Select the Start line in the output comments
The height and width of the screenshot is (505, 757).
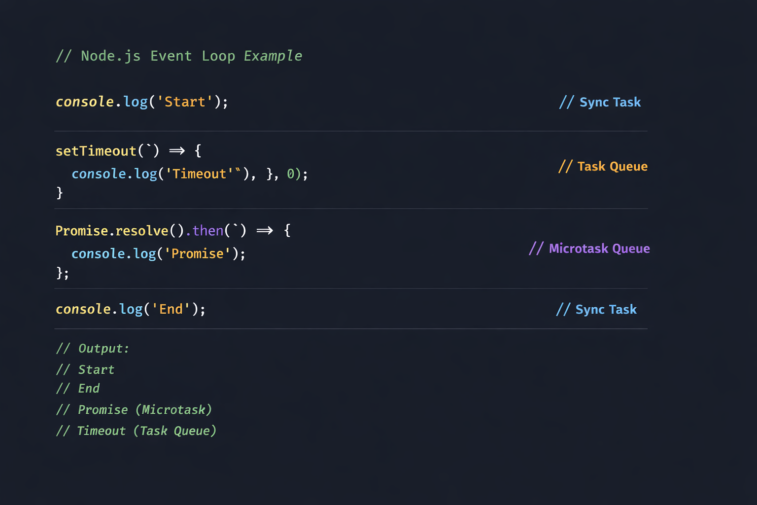85,370
